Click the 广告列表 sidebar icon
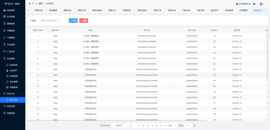Viewport: 270px width, 130px height. [x=5, y=51]
